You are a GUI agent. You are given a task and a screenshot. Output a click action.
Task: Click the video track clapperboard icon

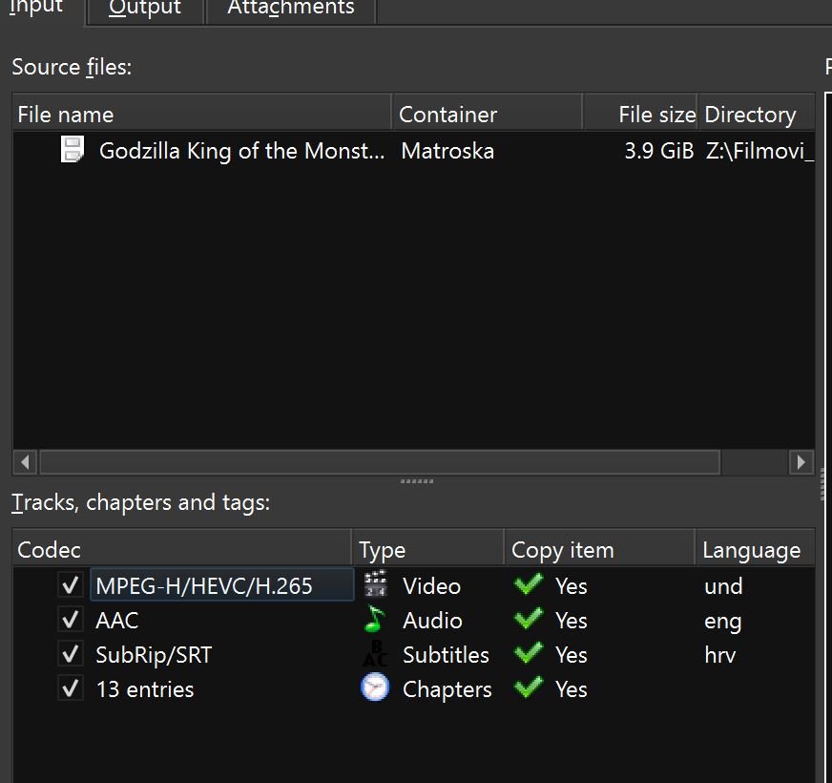pos(375,584)
